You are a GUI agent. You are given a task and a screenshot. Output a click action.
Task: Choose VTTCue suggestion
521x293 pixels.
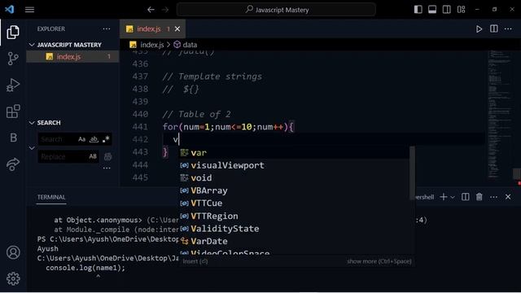(295, 203)
